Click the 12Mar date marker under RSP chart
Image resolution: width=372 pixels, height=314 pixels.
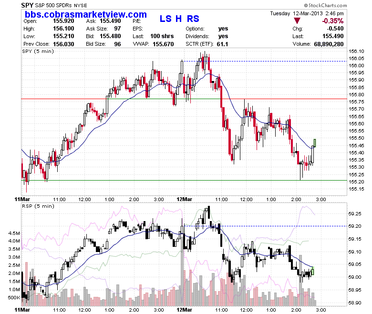(185, 310)
